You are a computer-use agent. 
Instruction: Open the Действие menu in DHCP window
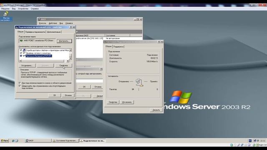tap(53, 23)
